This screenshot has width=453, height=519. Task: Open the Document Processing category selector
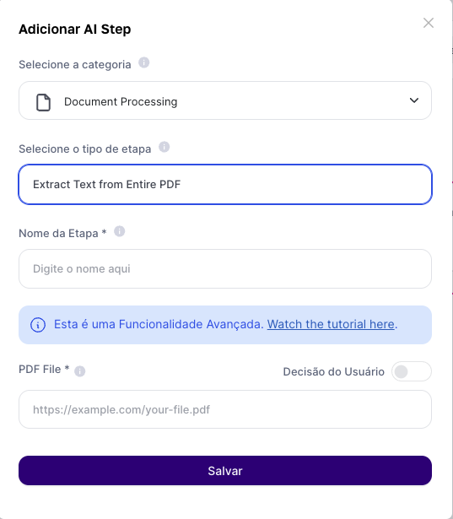pyautogui.click(x=225, y=100)
